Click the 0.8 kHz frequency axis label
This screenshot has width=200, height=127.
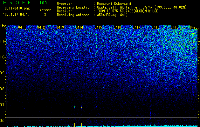click(3, 89)
